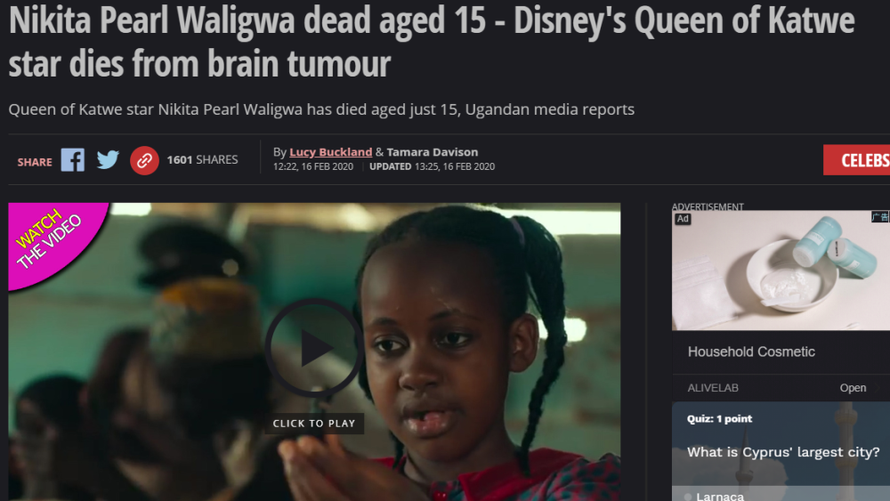
Task: Share the article on Facebook
Action: (73, 160)
